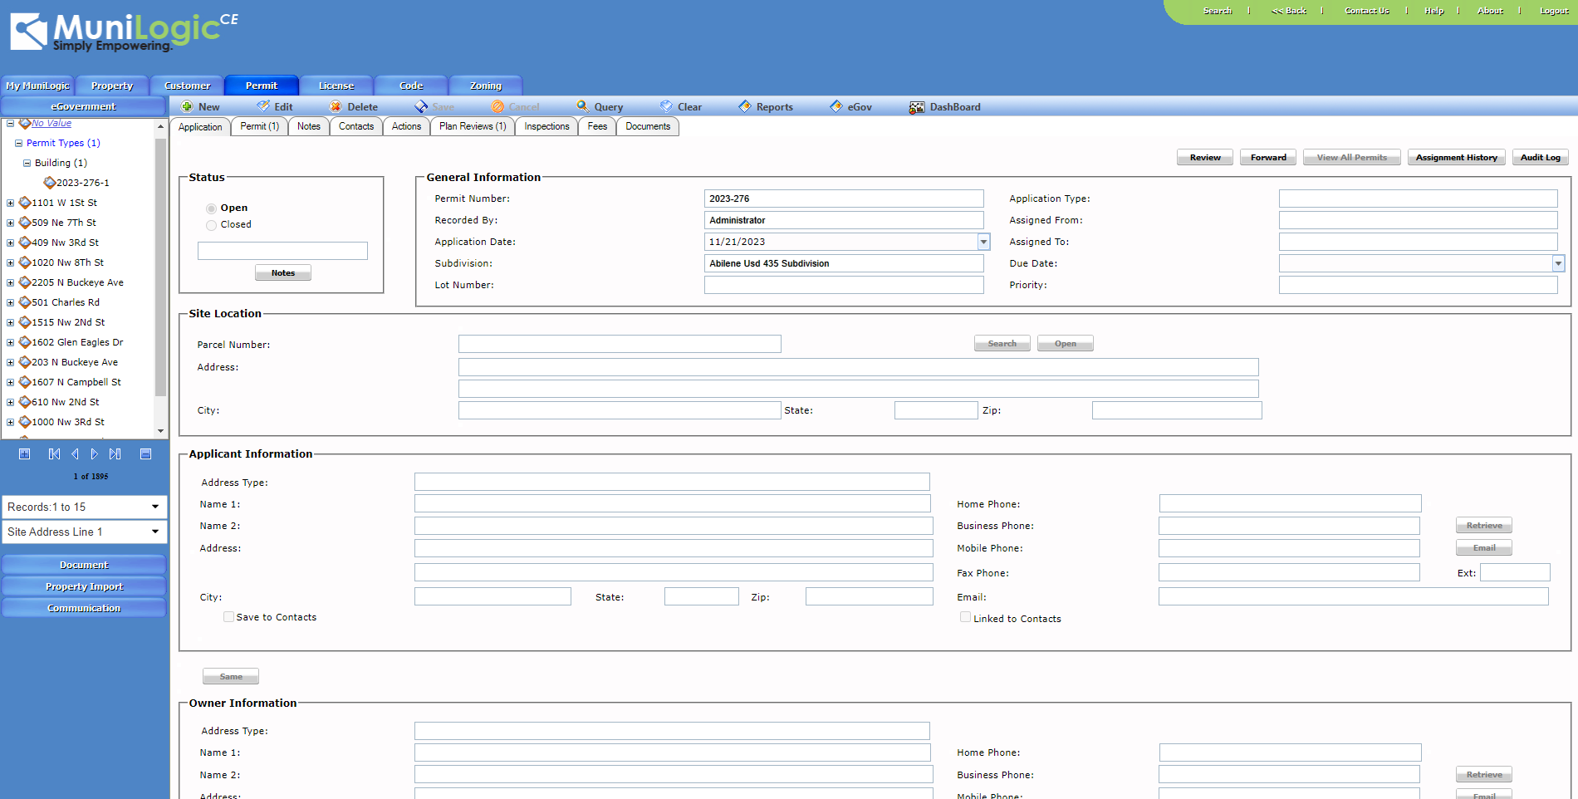The image size is (1578, 799).
Task: Switch to the Inspections tab
Action: (546, 126)
